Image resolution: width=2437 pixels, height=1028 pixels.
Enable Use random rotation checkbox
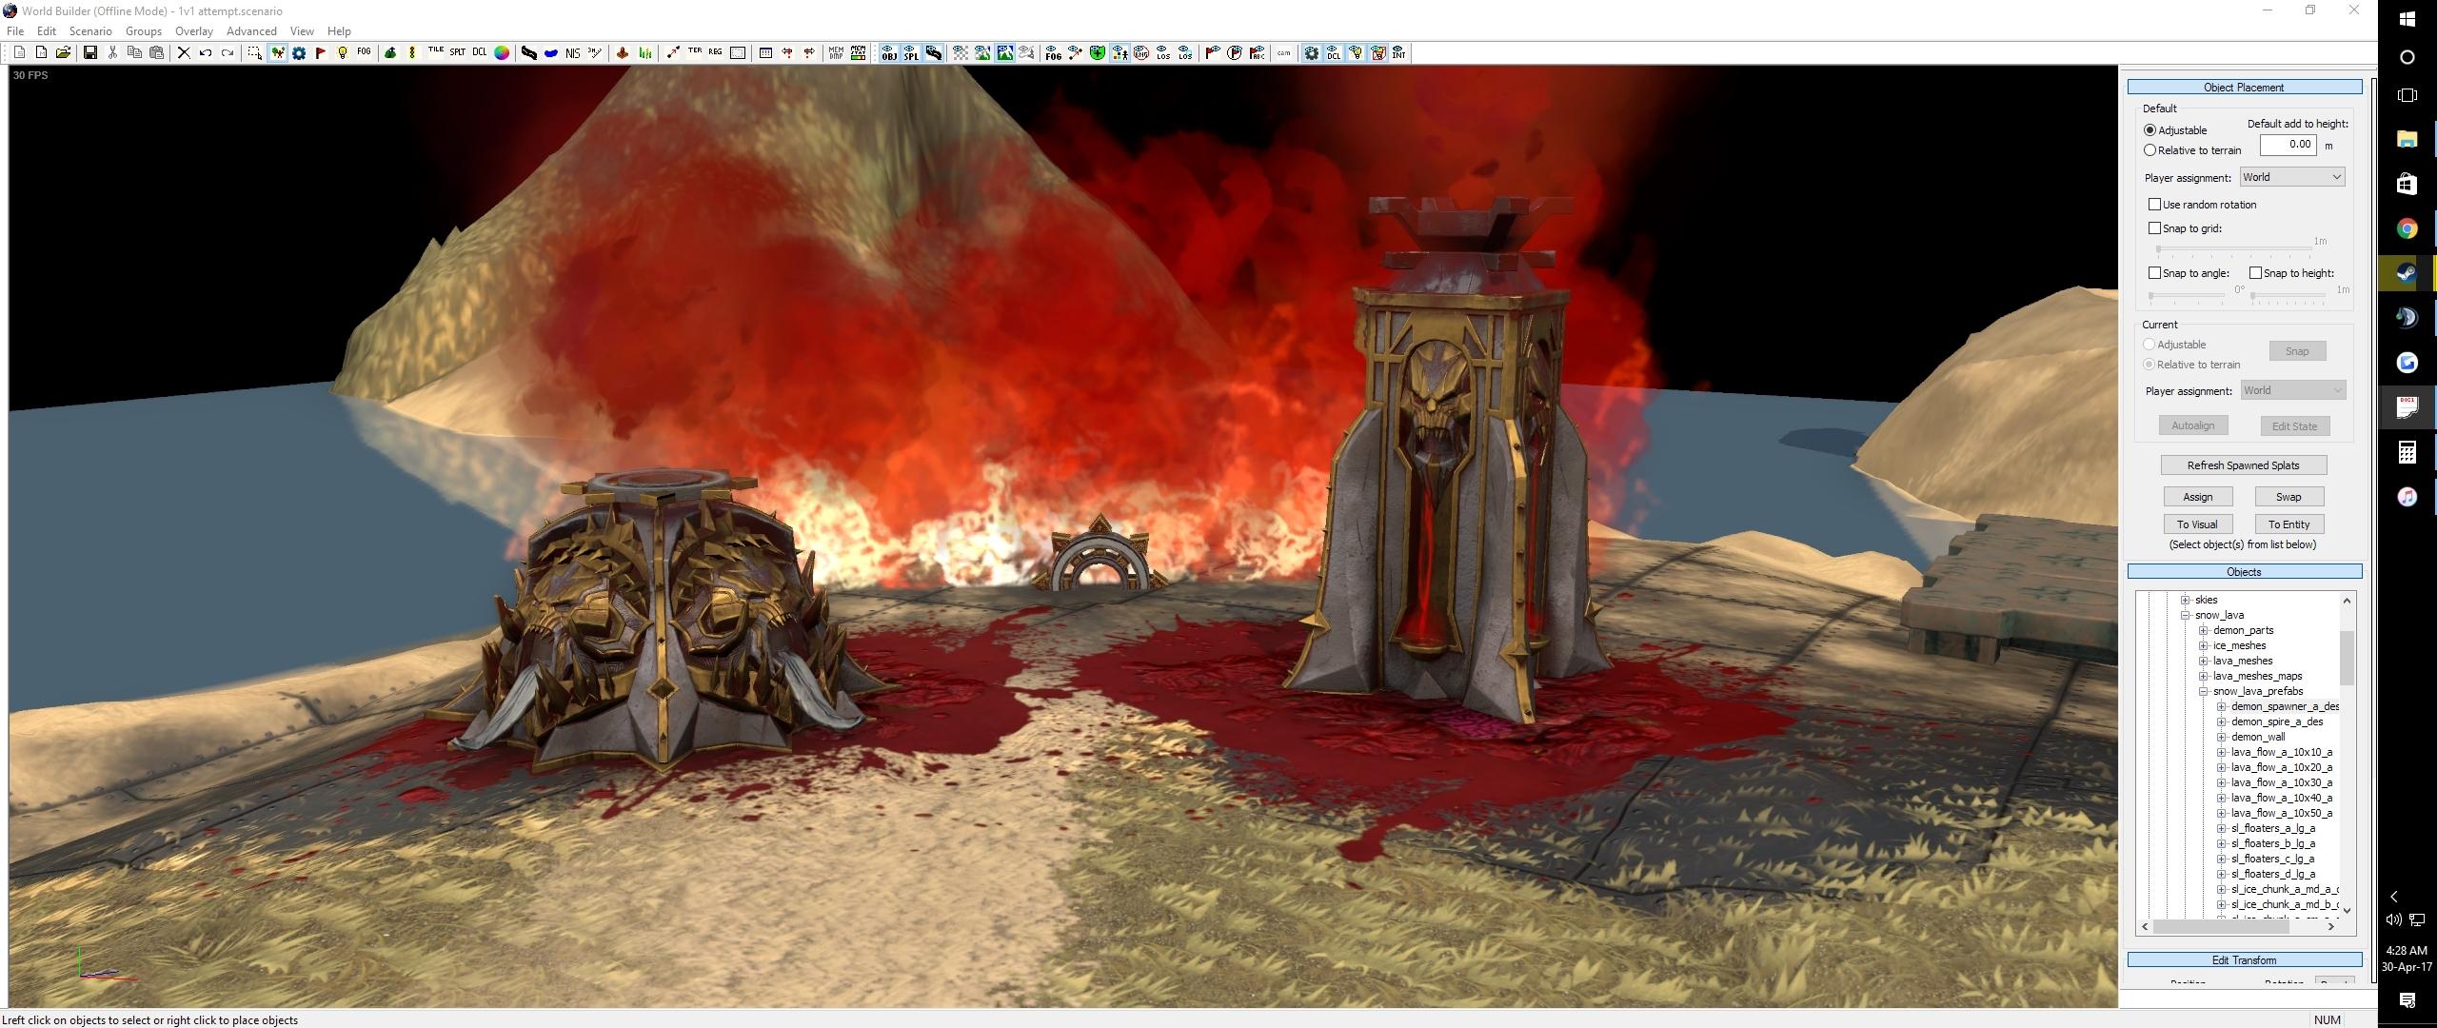[x=2154, y=205]
